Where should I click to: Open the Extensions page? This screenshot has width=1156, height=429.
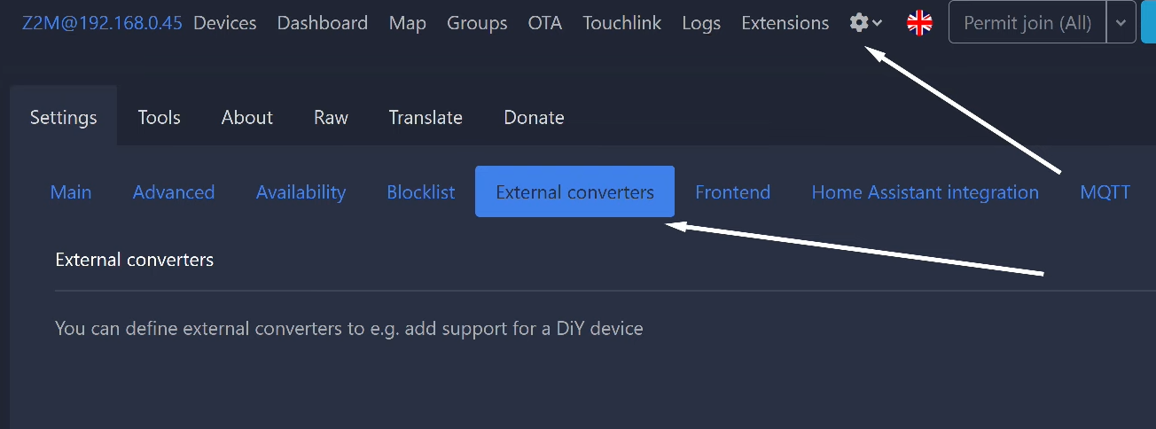pos(785,23)
